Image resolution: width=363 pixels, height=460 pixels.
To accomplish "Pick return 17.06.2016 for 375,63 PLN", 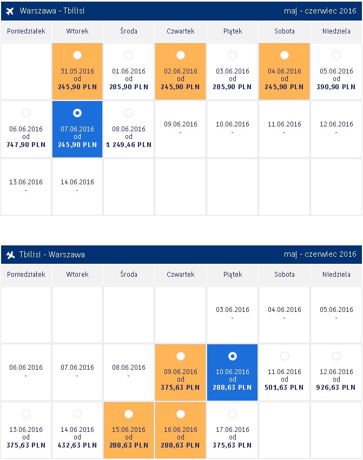I will 232,414.
